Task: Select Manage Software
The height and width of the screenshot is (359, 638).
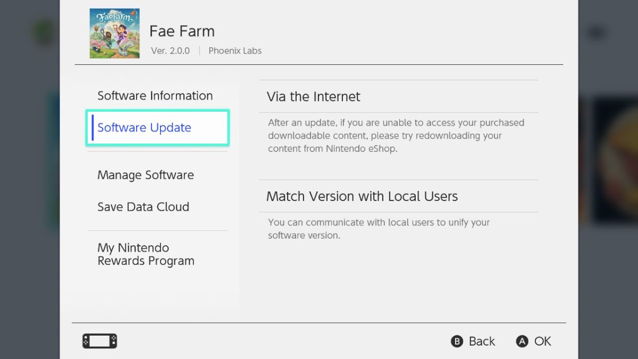Action: (145, 174)
